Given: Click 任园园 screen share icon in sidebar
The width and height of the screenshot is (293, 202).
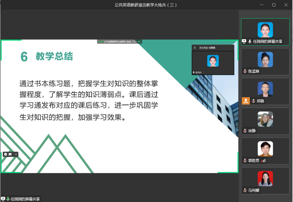Looking at the screenshot, I should pyautogui.click(x=244, y=41).
